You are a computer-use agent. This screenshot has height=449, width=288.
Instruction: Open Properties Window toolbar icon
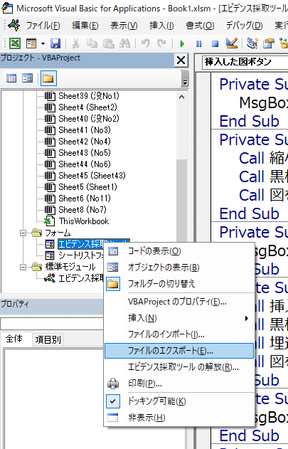(x=268, y=43)
